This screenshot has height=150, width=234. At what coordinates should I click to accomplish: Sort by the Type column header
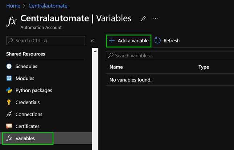[x=204, y=67]
